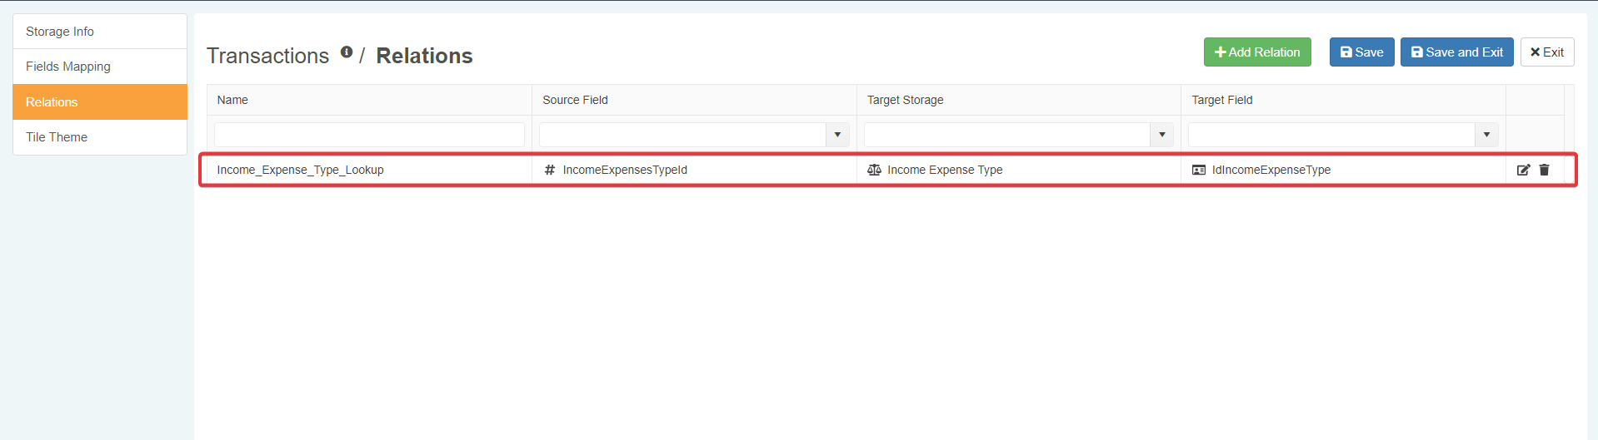This screenshot has height=440, width=1598.
Task: Expand the Target Storage filter dropdown
Action: tap(1161, 135)
